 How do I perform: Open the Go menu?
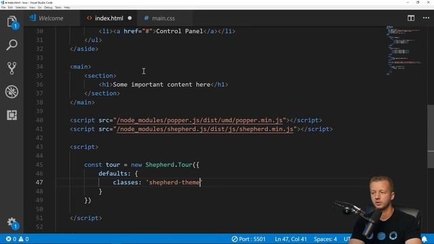(x=39, y=7)
